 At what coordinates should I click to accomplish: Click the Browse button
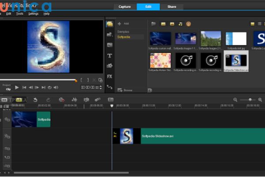[x=125, y=90]
